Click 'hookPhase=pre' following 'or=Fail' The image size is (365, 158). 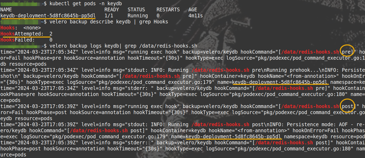(42, 58)
